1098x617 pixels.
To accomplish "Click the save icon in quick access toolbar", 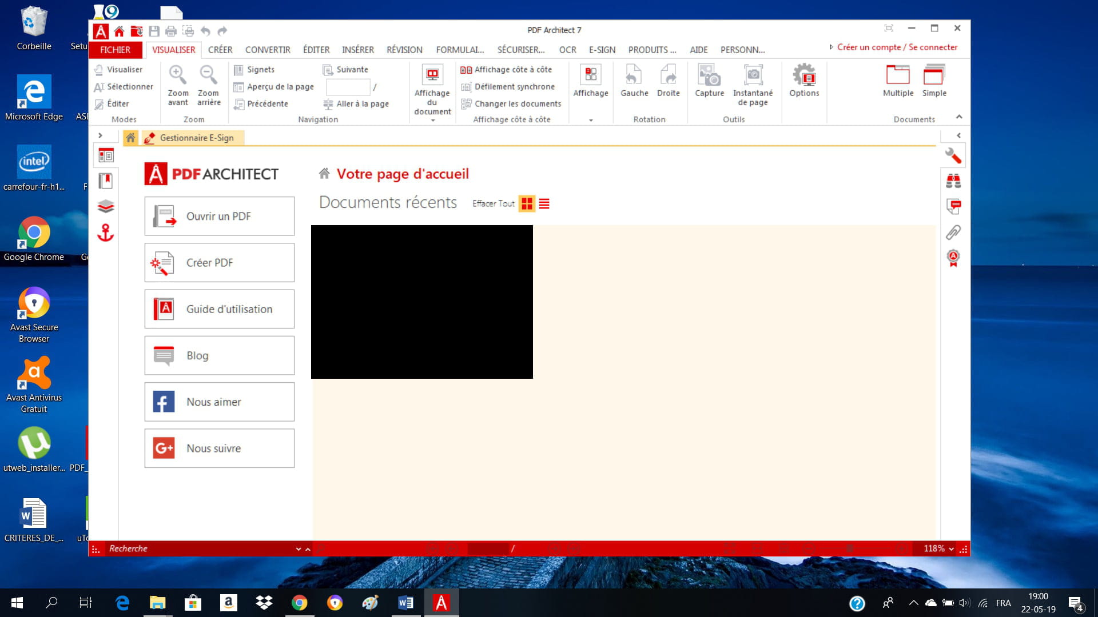I will click(154, 31).
